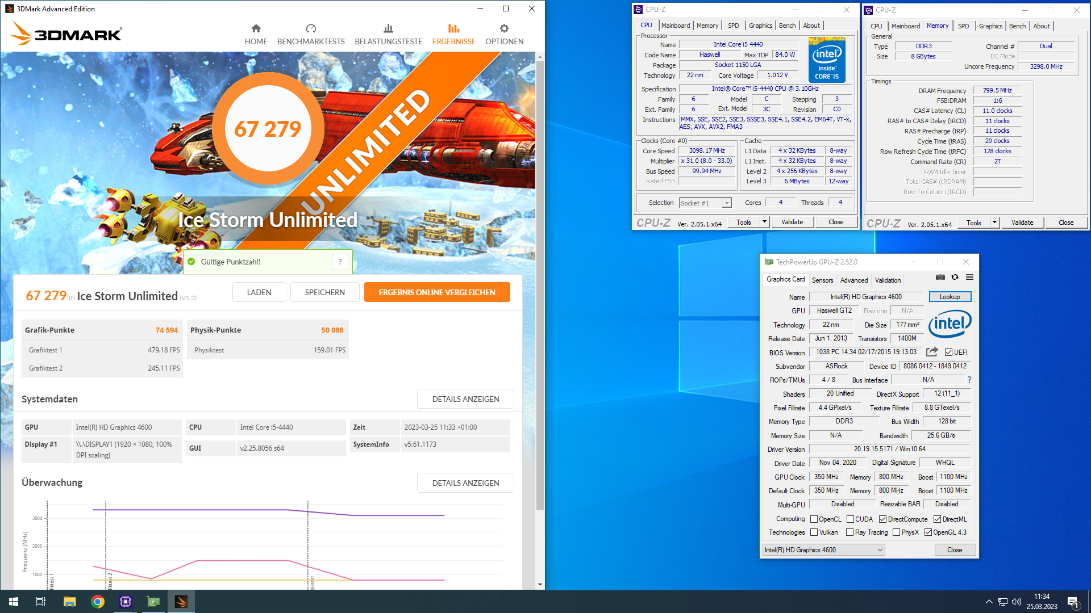Viewport: 1091px width, 613px height.
Task: Click Validate in the left CPU-Z window
Action: [792, 222]
